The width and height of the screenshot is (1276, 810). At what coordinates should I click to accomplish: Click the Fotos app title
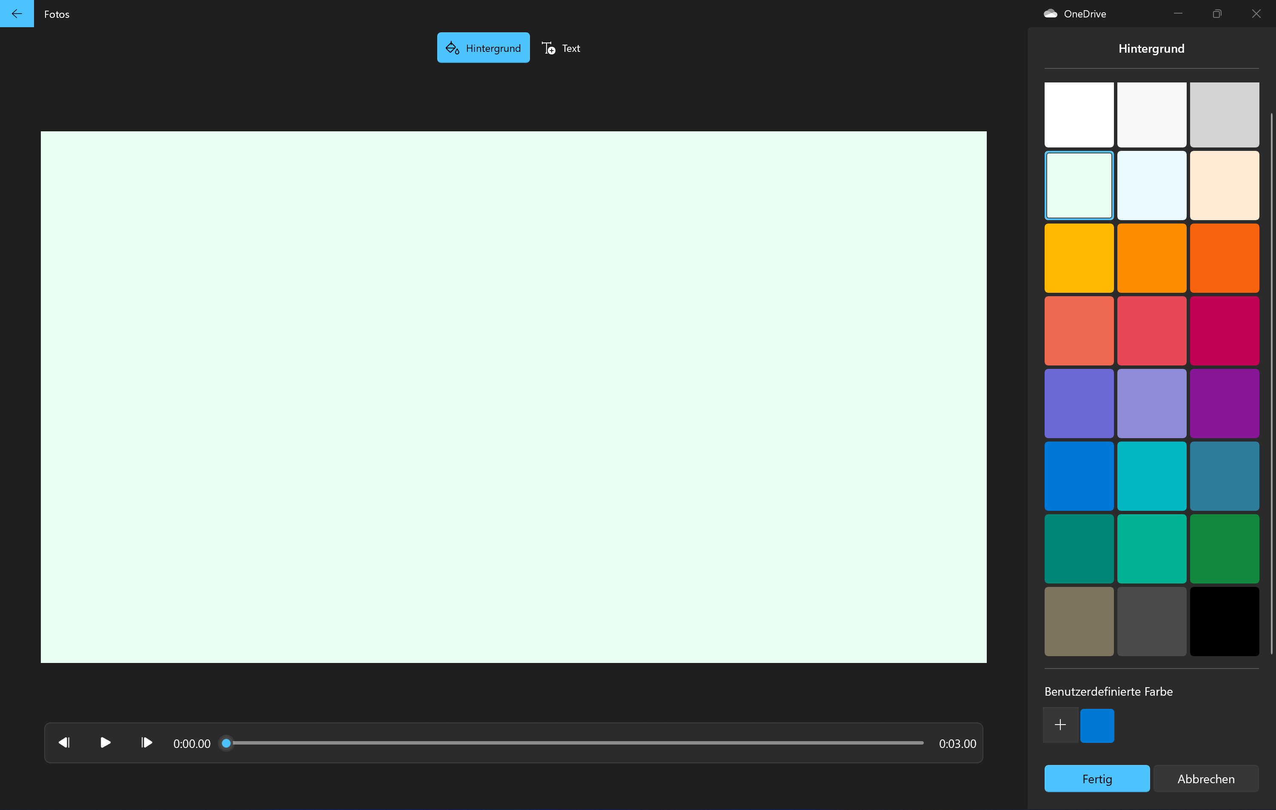coord(57,14)
